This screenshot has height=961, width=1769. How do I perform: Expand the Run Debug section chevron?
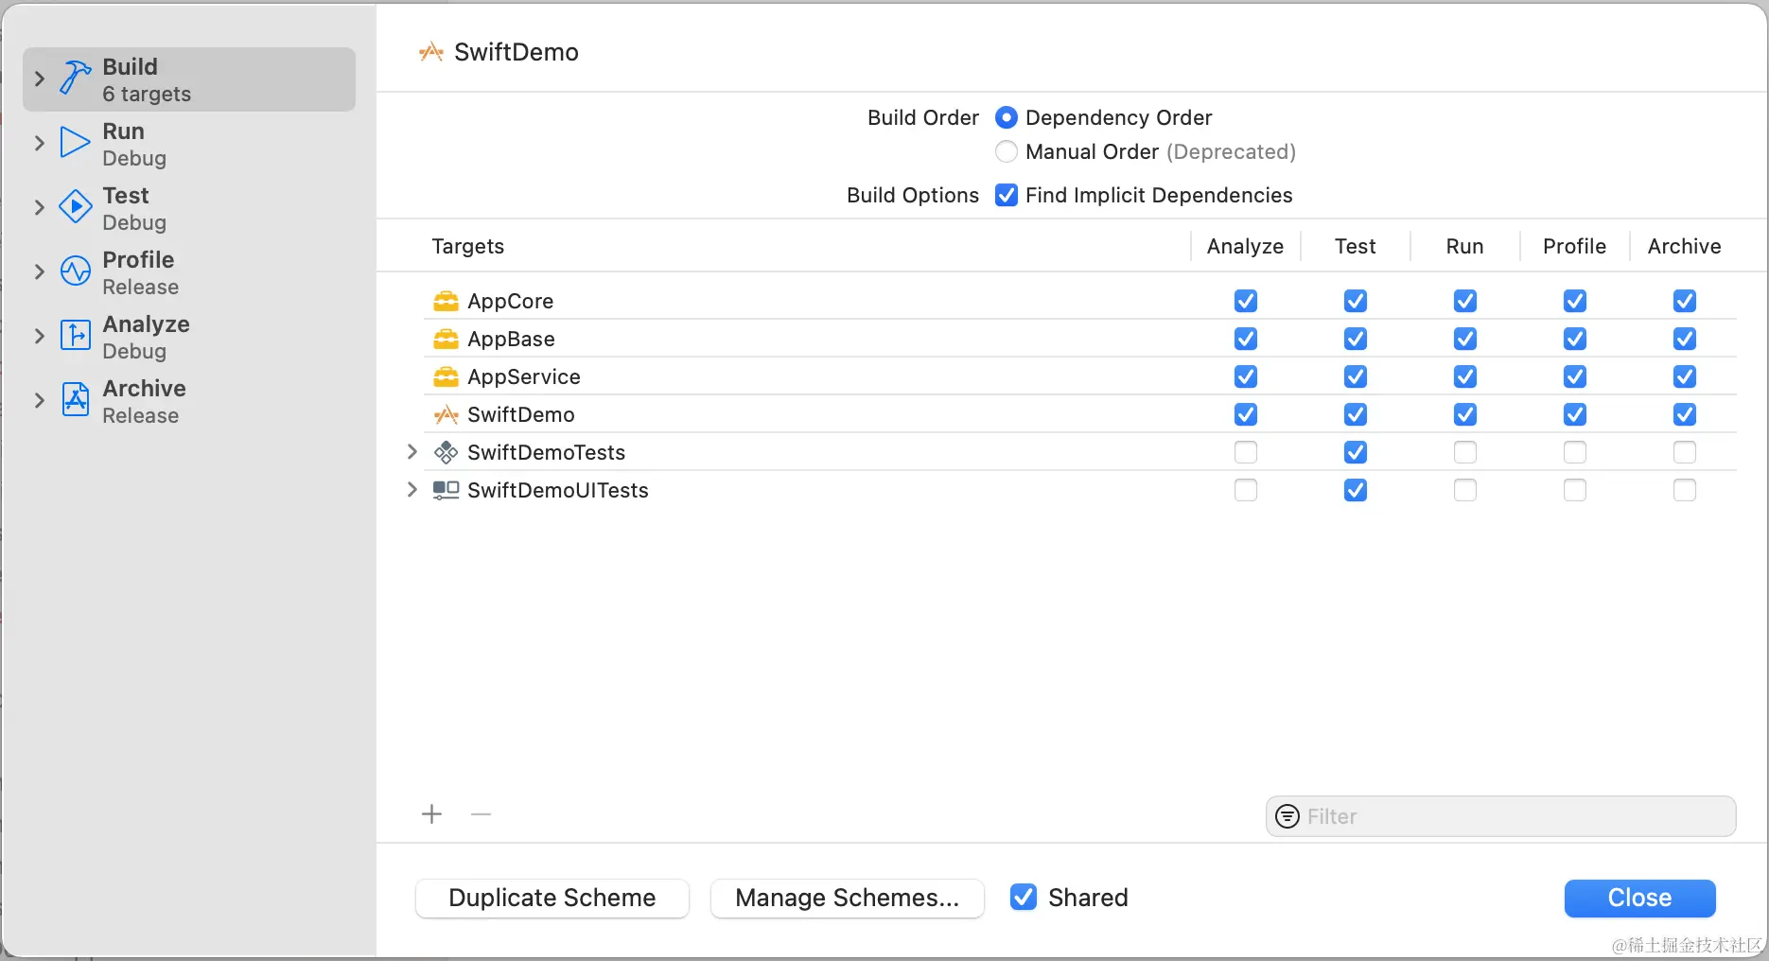coord(39,143)
